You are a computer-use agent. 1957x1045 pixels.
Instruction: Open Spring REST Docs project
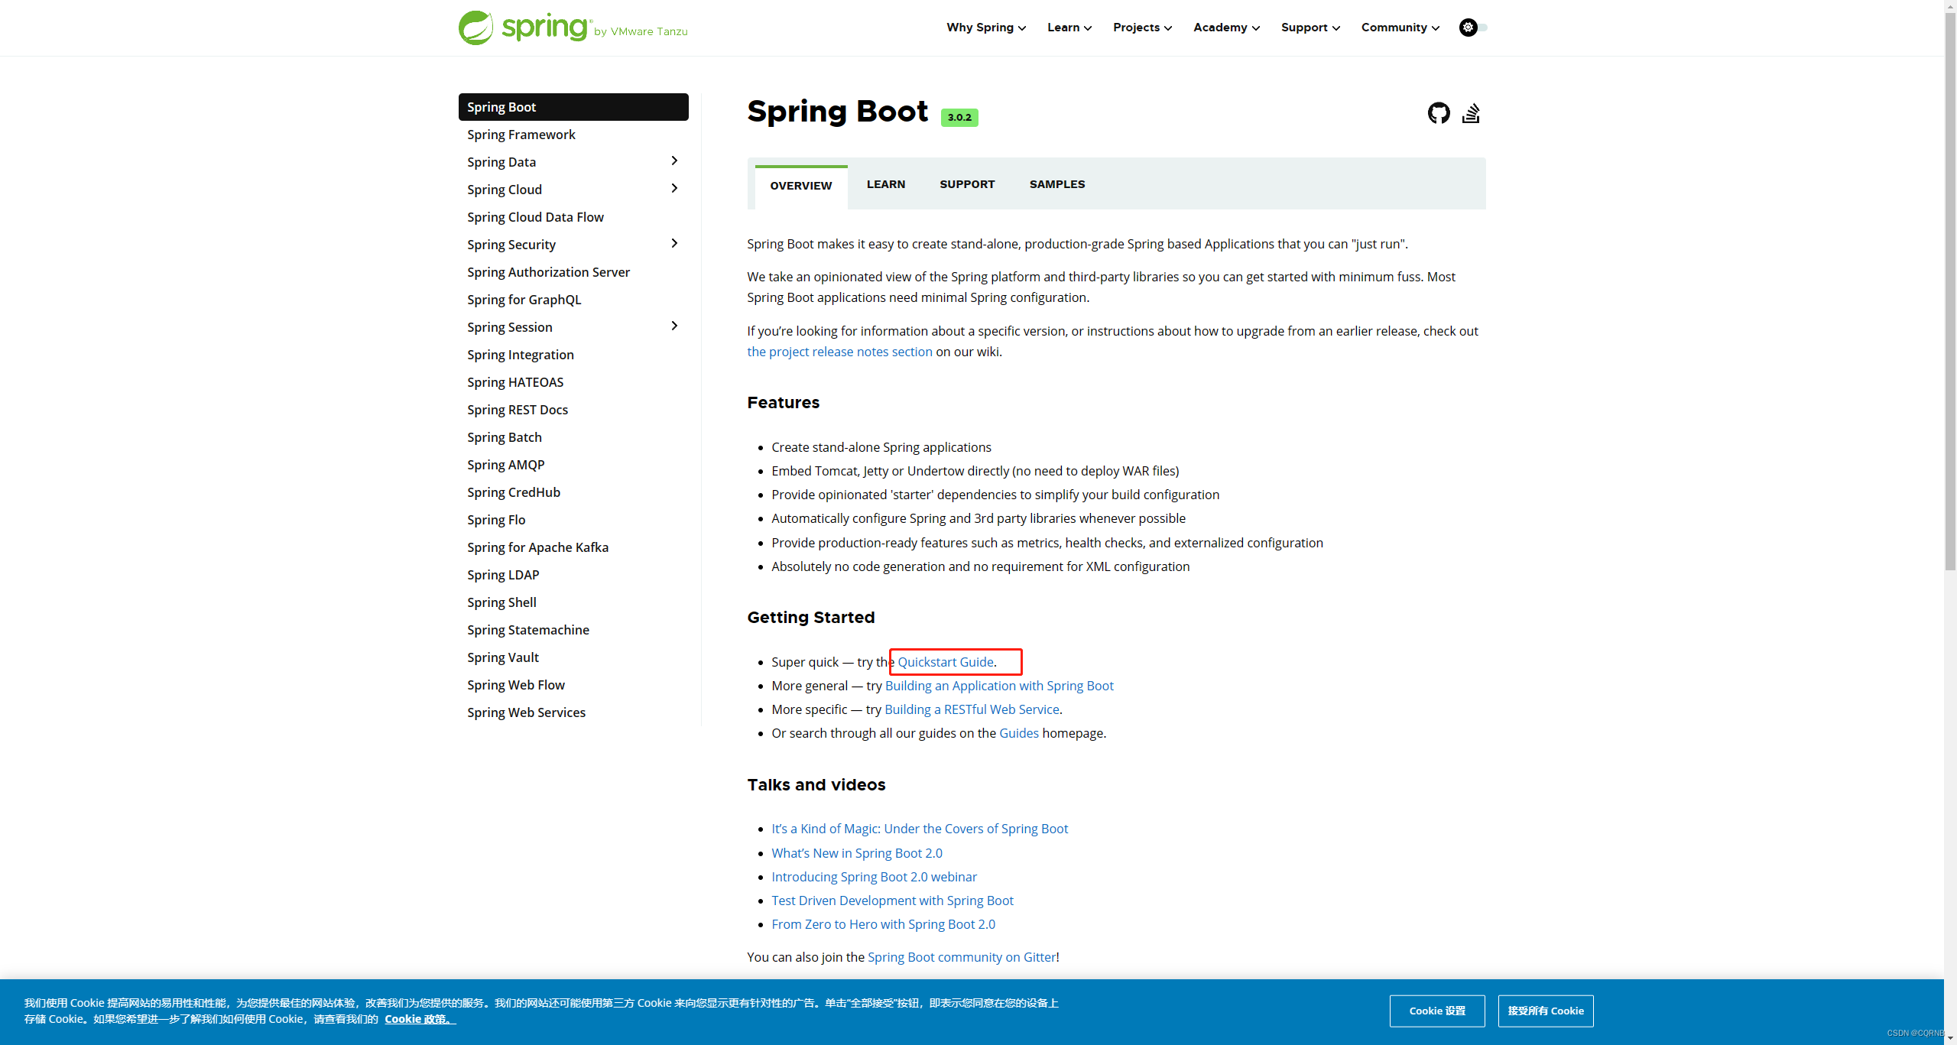(x=518, y=410)
